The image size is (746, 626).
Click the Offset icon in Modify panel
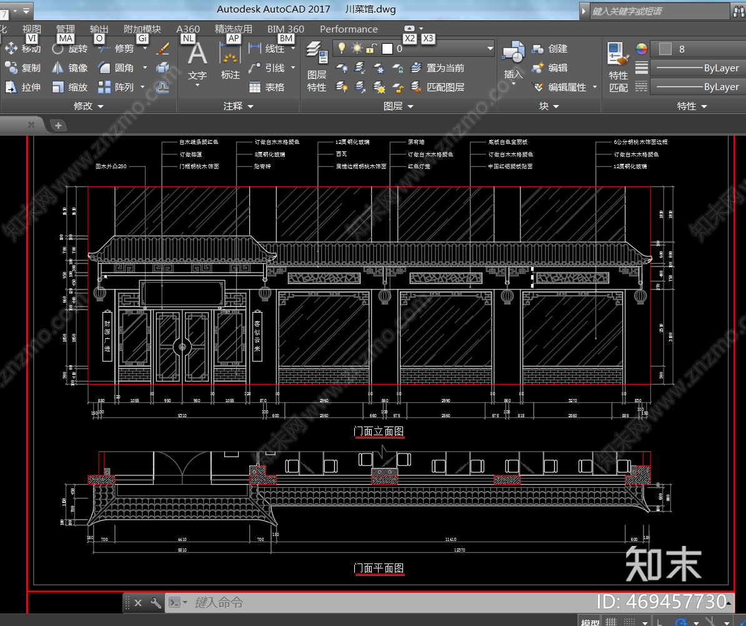(162, 87)
